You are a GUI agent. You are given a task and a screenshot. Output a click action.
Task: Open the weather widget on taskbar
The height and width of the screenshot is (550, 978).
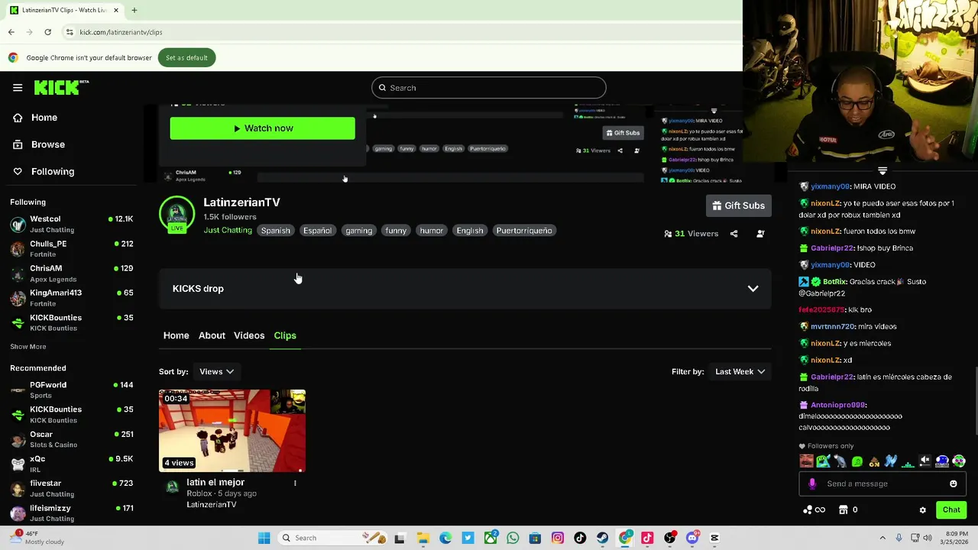[38, 538]
